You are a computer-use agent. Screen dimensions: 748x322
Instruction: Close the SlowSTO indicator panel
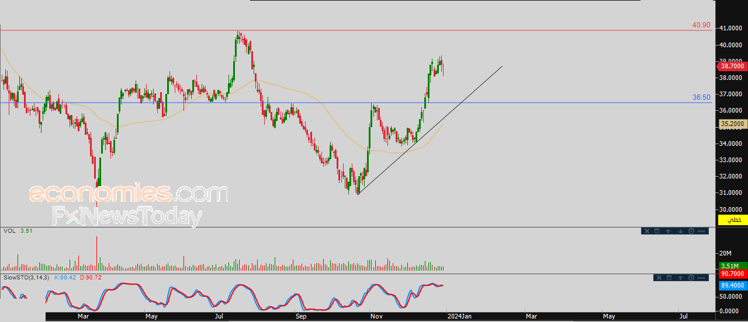pyautogui.click(x=659, y=278)
